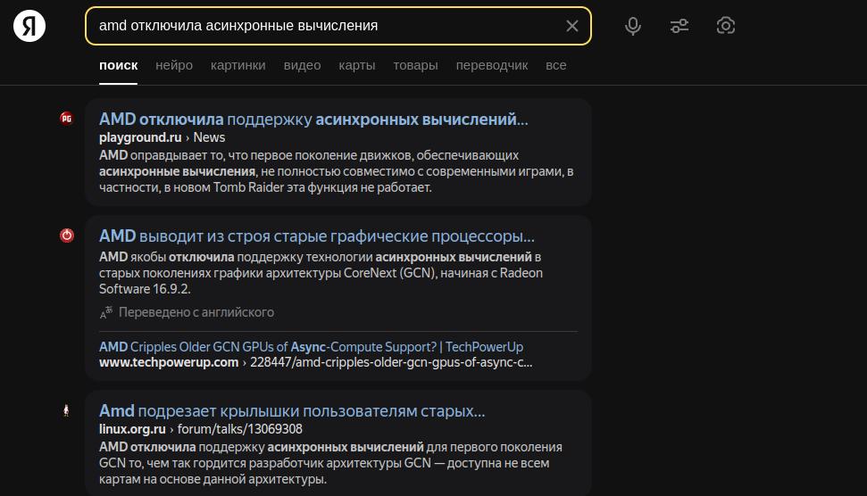This screenshot has width=867, height=496.
Task: Open the 'картинки' tab
Action: tap(238, 65)
